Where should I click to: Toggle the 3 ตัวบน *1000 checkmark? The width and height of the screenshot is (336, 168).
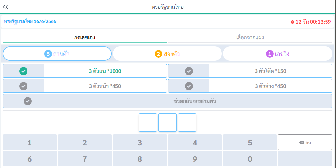[x=24, y=71]
